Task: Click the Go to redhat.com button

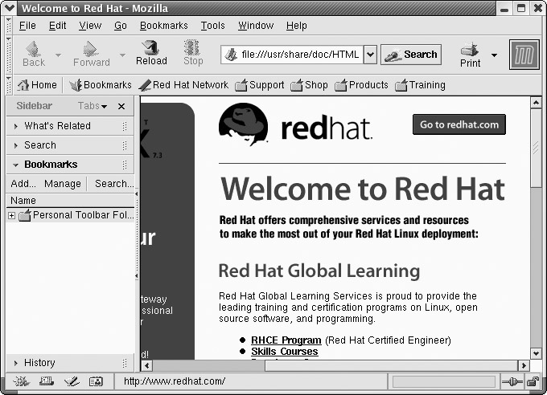Action: click(x=459, y=124)
